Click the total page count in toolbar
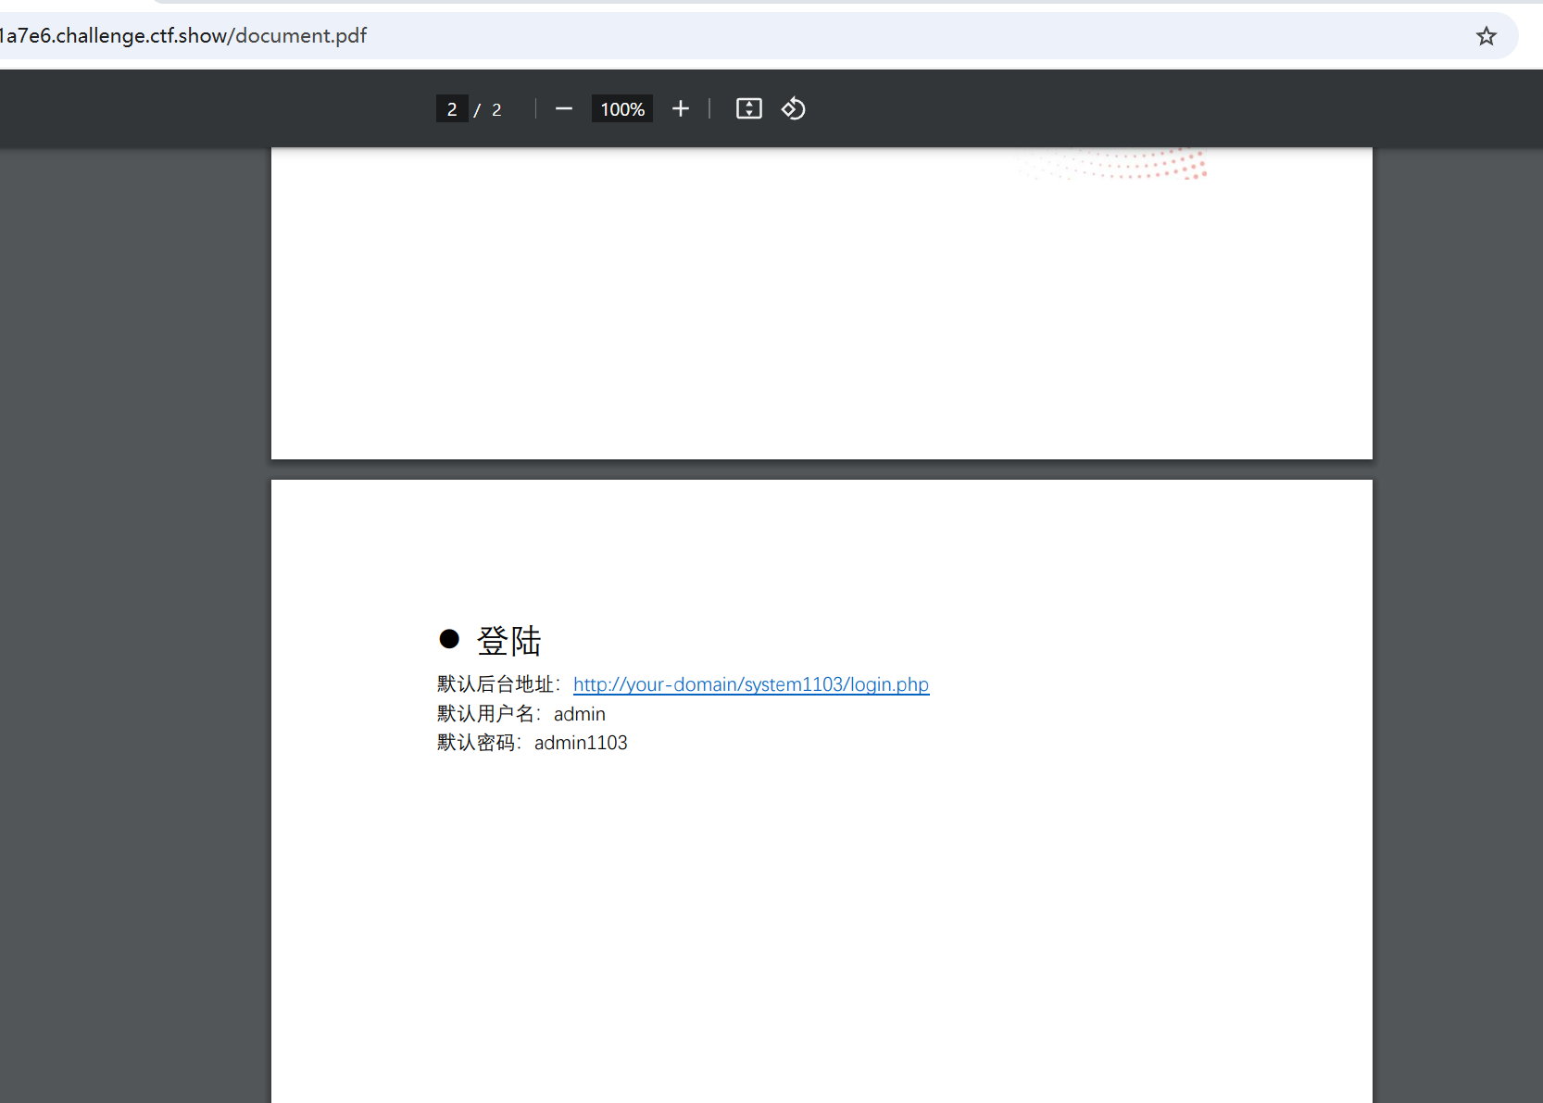The image size is (1543, 1103). click(496, 110)
